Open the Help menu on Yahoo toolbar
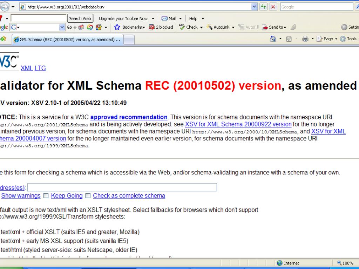359x269 pixels. pyautogui.click(x=196, y=19)
